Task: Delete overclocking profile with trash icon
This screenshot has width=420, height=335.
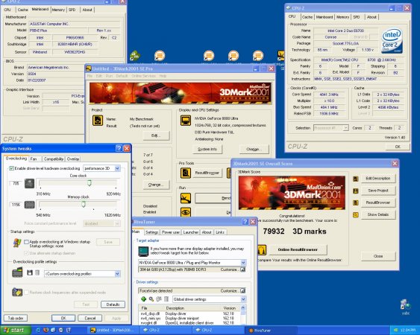Action: 37,272
